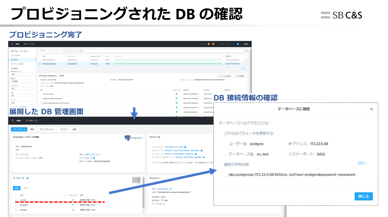Image resolution: width=388 pixels, height=217 pixels.
Task: Click the server stack icon in the データベース panel
Action: tap(136, 180)
